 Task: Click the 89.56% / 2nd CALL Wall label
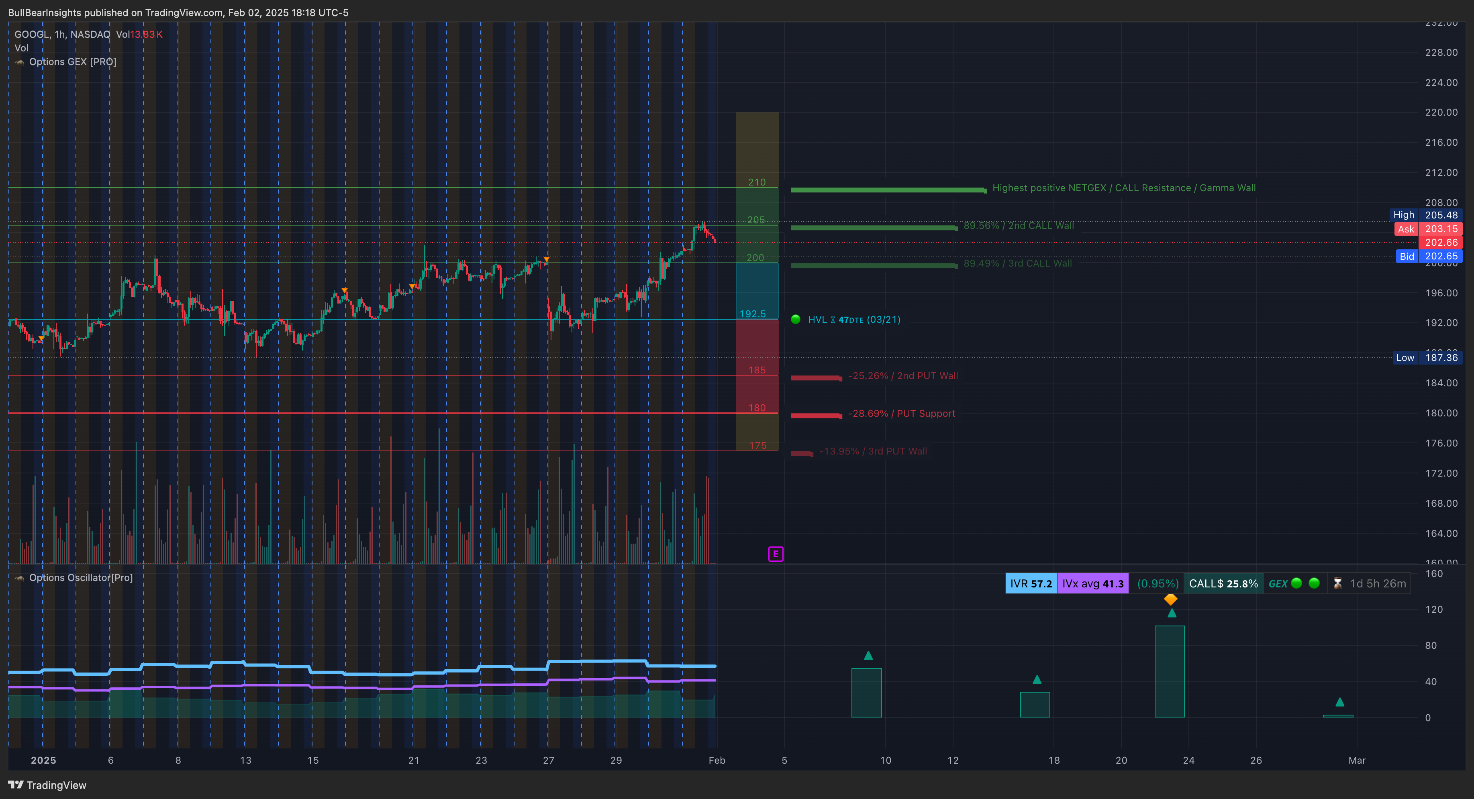1019,225
